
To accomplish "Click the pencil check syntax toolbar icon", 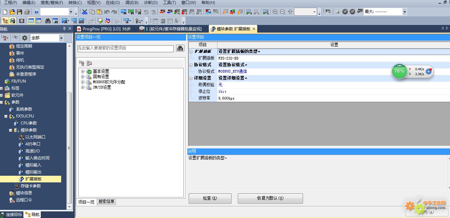I will [100, 21].
